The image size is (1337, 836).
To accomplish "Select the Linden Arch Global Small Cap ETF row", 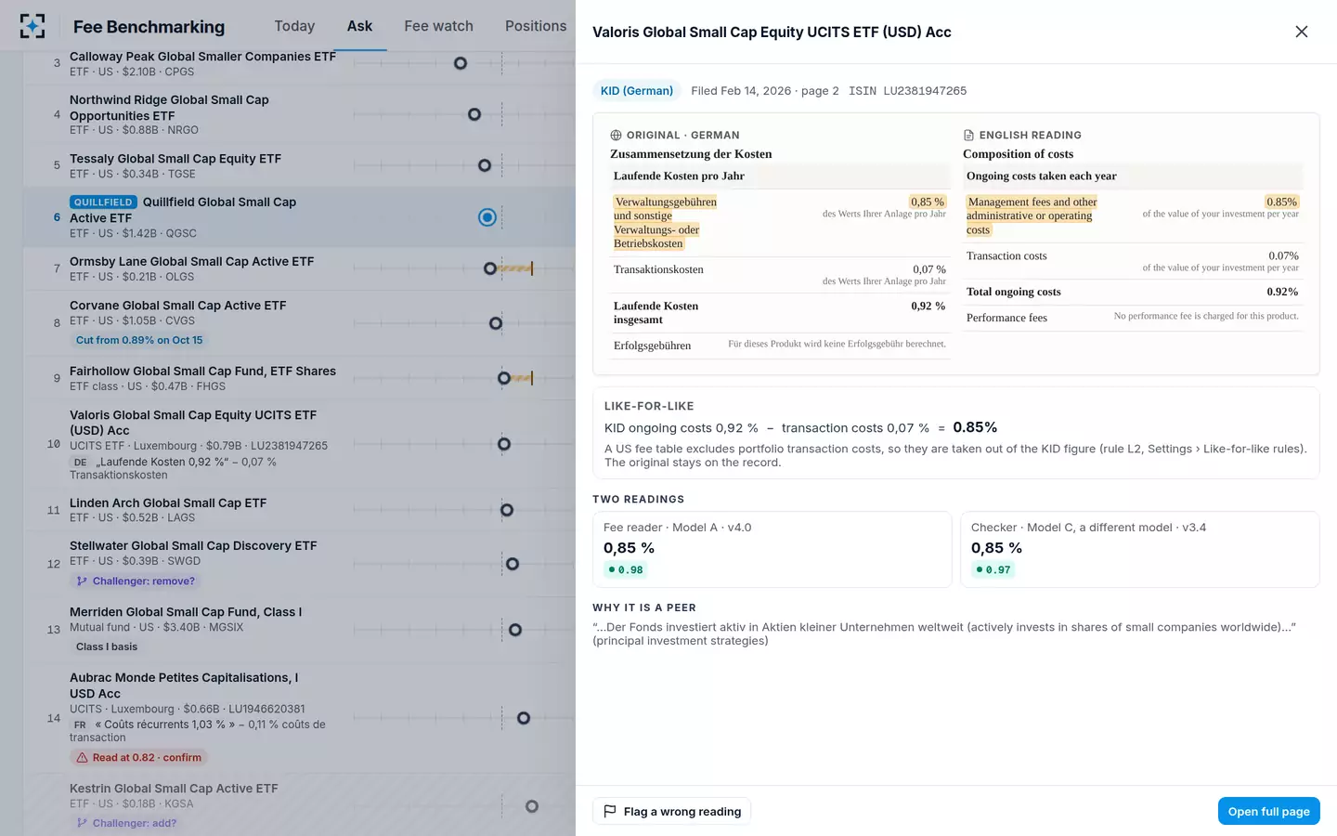I will pos(299,510).
